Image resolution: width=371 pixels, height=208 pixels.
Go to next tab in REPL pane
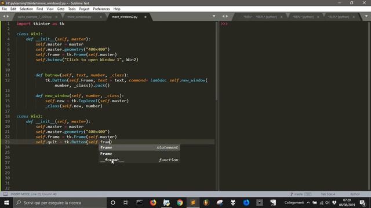click(x=227, y=16)
